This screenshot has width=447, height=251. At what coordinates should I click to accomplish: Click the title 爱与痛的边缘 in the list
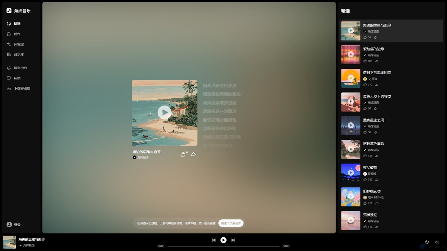click(374, 49)
